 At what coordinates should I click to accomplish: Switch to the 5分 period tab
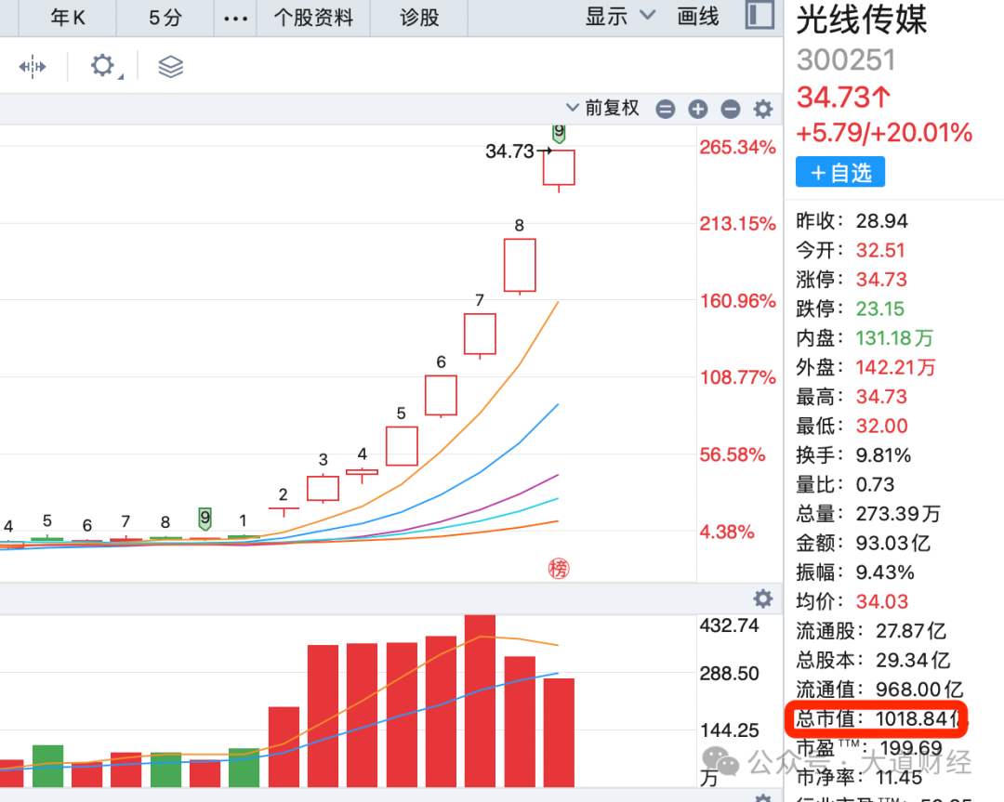click(x=164, y=18)
